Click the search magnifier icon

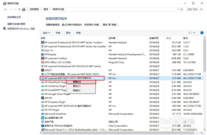(201, 9)
